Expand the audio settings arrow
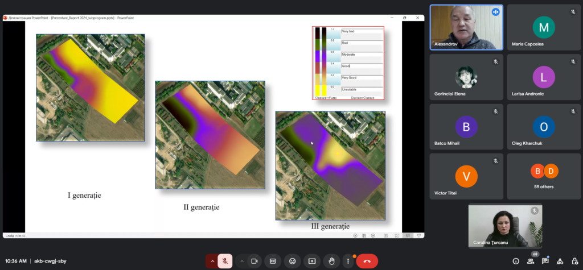Viewport: 583px width, 270px height. 212,261
